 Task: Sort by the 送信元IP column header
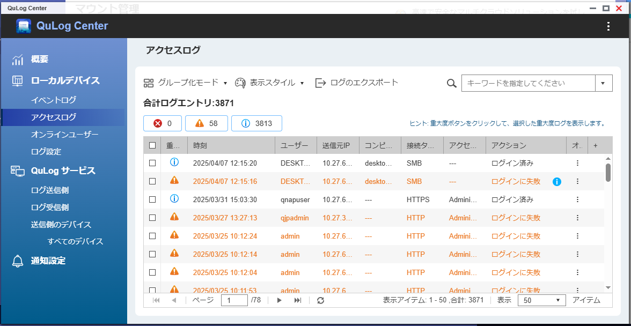tap(338, 145)
